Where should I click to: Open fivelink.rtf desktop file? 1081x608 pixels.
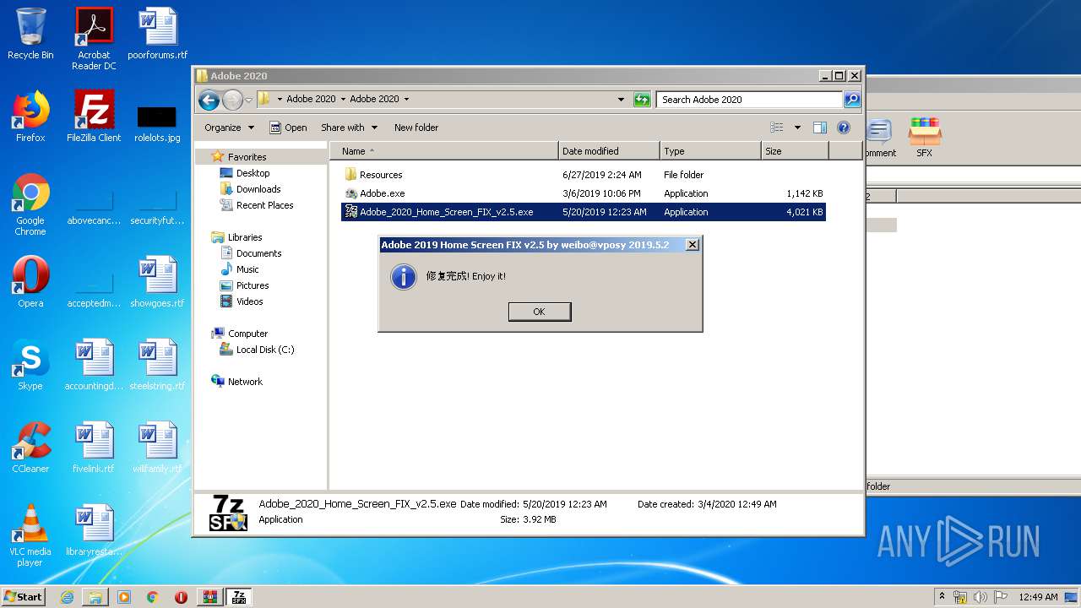pos(94,448)
